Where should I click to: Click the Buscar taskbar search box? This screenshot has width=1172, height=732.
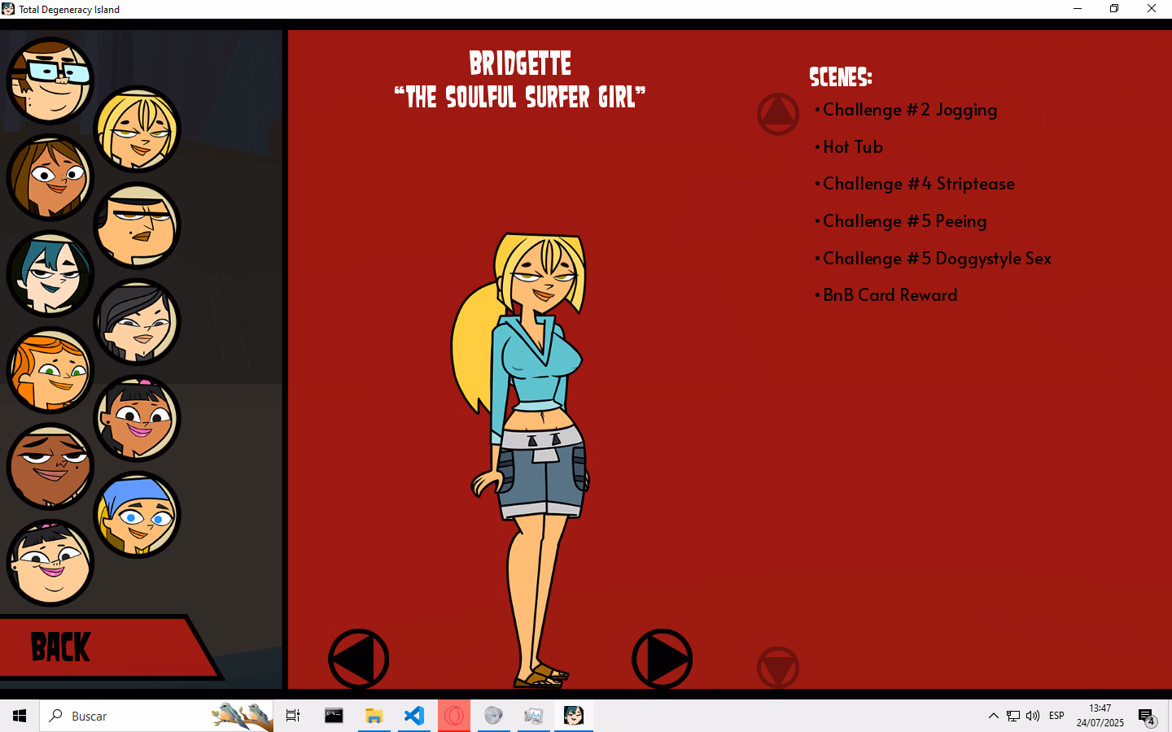156,716
